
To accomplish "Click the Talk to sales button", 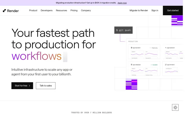I will (46, 86).
